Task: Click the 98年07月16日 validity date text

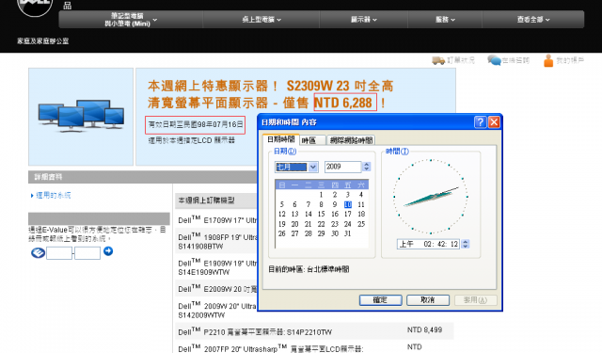Action: (x=195, y=124)
